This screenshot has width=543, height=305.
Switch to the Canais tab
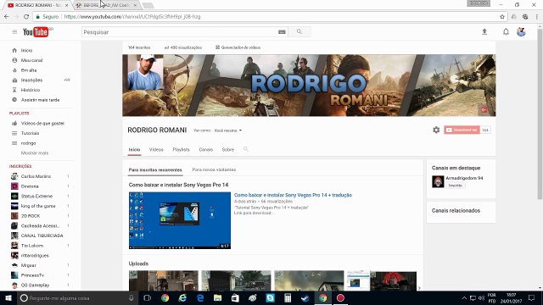point(205,149)
